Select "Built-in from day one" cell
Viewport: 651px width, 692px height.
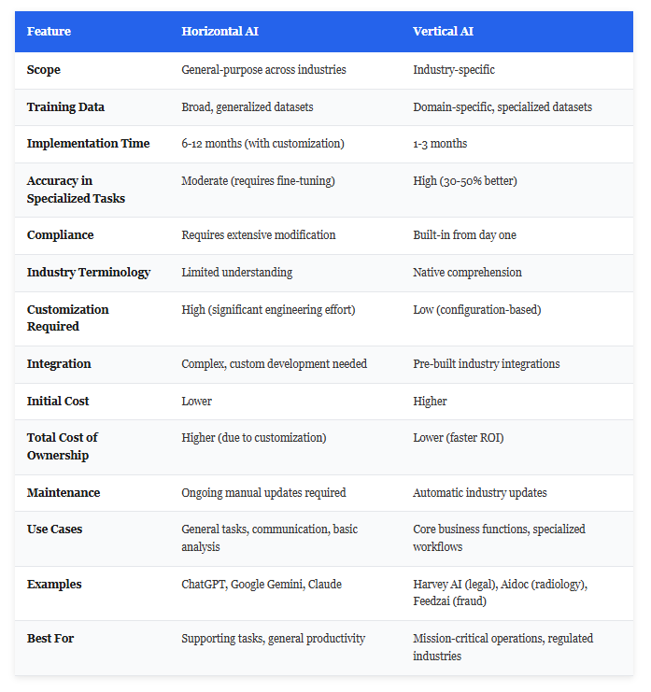pyautogui.click(x=464, y=235)
